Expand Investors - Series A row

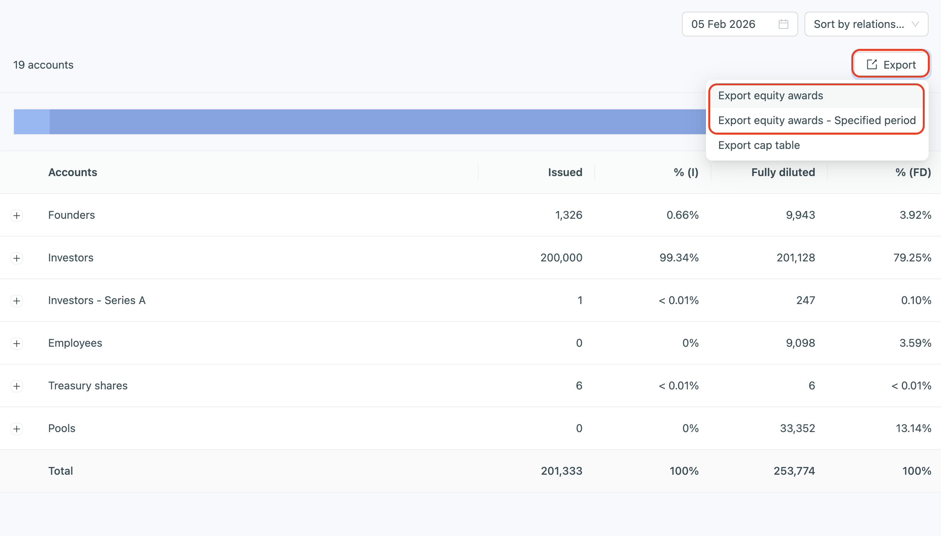(x=17, y=301)
